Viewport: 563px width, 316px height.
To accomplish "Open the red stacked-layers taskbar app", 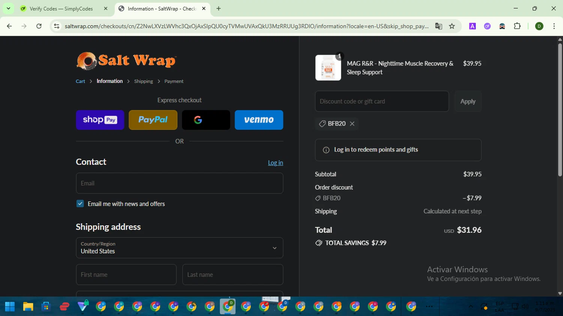I will (x=64, y=307).
